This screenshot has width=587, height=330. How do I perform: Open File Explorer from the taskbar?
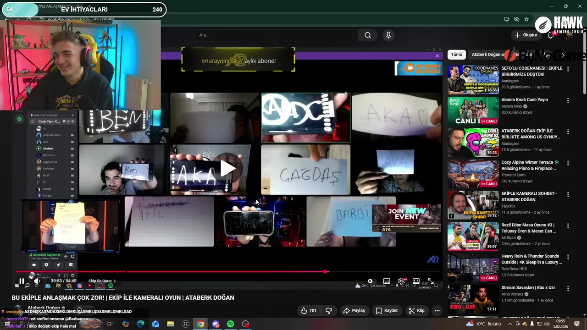click(x=171, y=324)
